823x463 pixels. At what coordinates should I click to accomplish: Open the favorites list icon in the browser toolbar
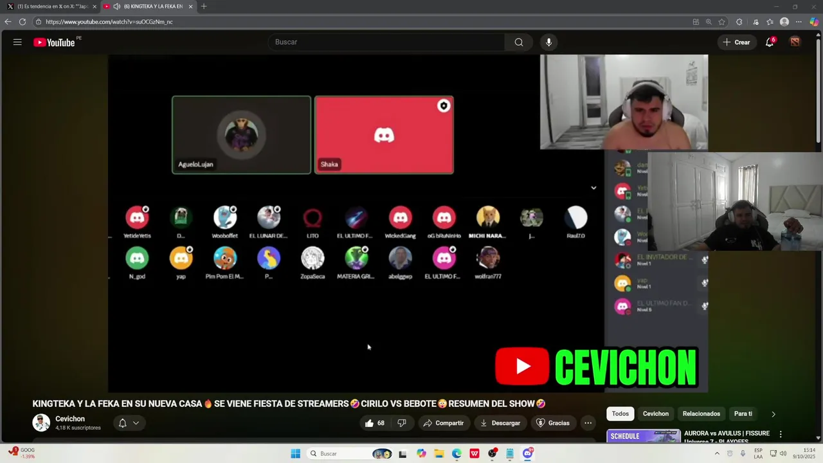tap(770, 22)
